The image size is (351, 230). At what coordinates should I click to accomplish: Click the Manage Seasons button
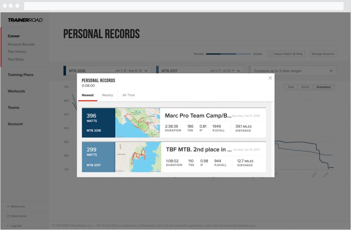click(x=323, y=54)
